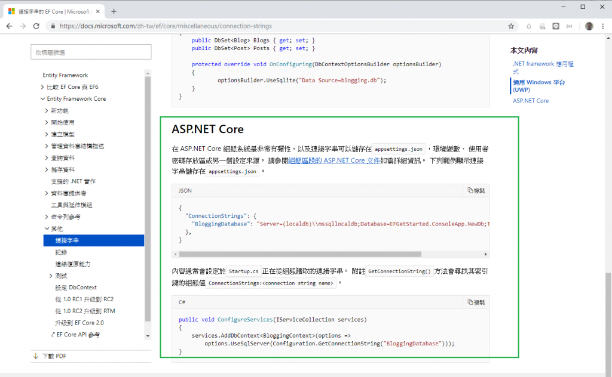Open EF Core API 參考 external link
Screen dimensions: 612x377
(76, 335)
